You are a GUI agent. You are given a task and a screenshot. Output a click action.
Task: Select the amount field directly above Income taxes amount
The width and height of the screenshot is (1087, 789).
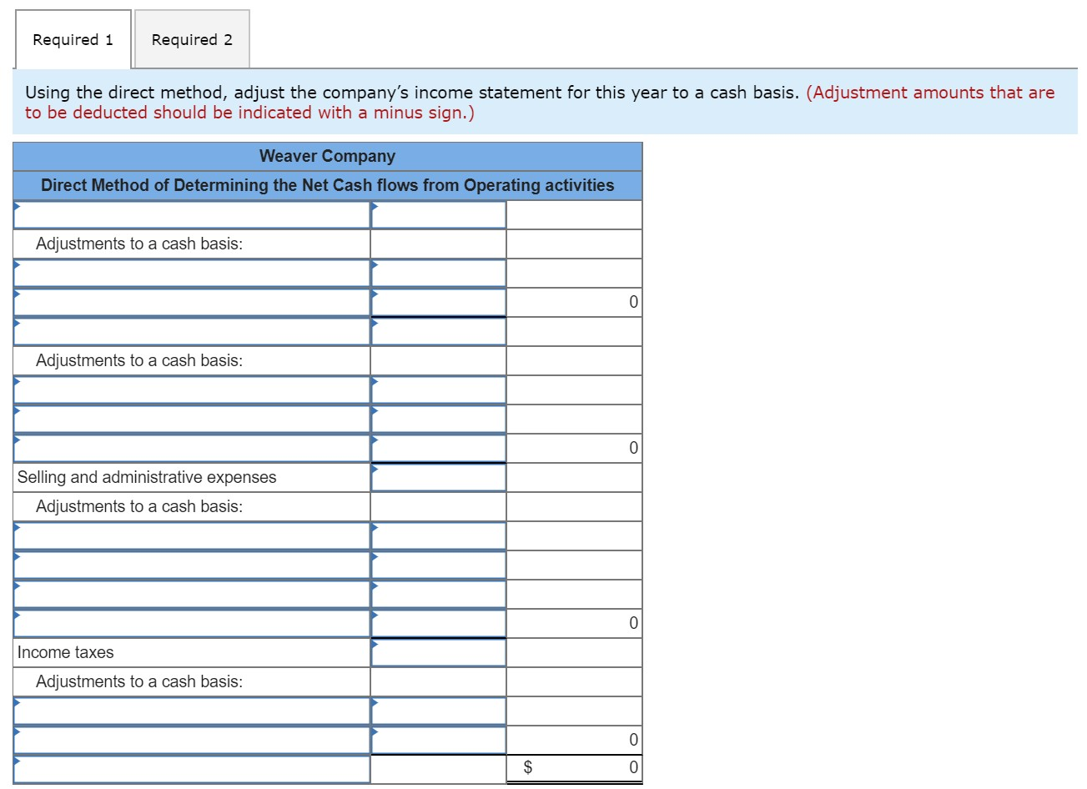pos(439,624)
